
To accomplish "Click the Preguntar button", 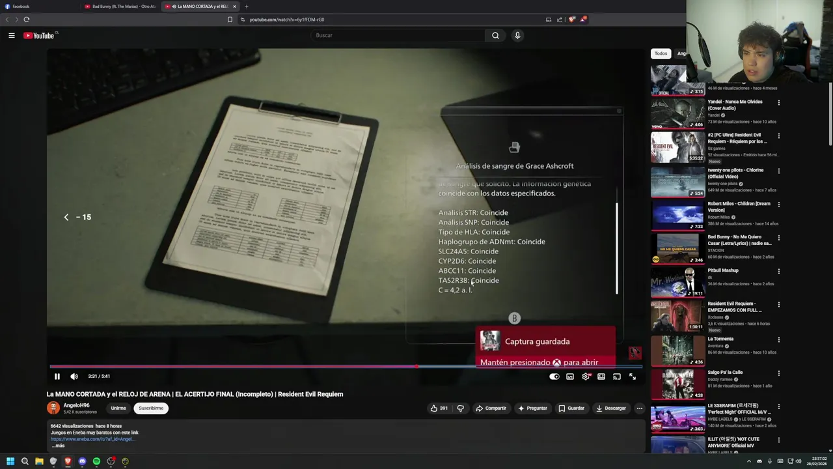I will (532, 408).
